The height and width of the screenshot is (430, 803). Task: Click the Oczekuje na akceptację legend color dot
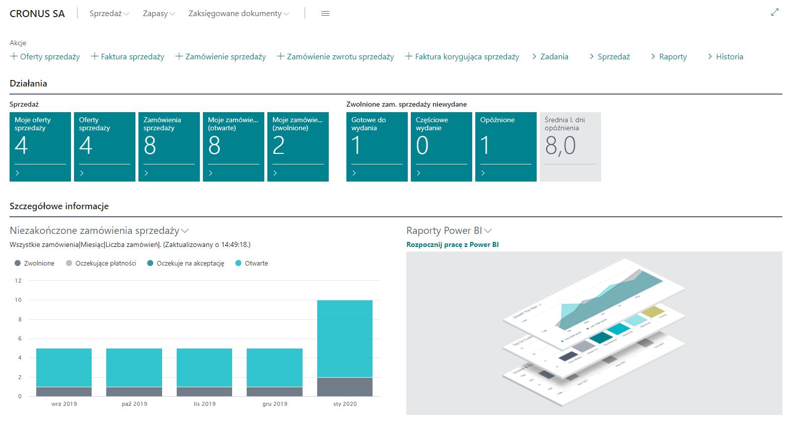[x=150, y=263]
